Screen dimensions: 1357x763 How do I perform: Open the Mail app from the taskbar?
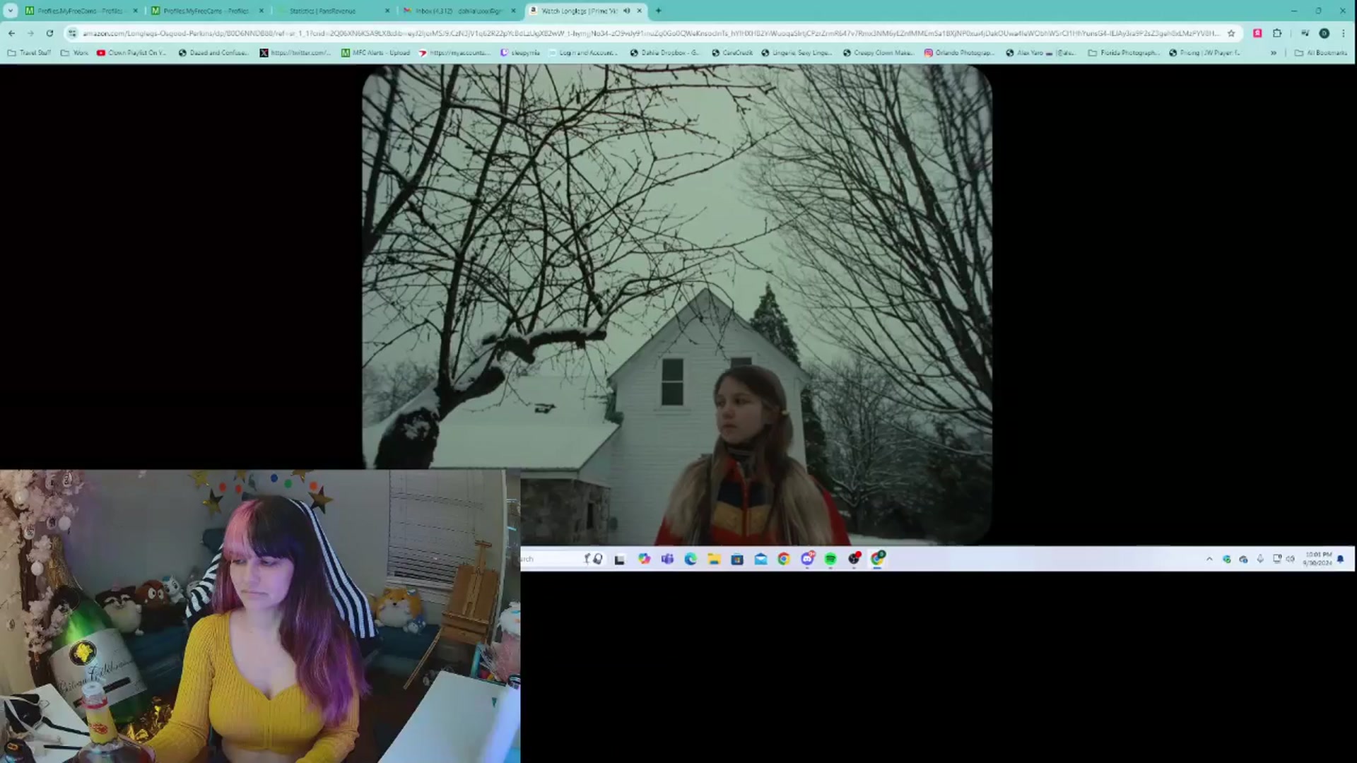pyautogui.click(x=760, y=559)
